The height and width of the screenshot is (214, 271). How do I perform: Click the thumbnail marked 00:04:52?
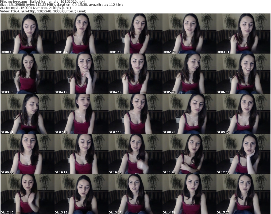pos(135,74)
